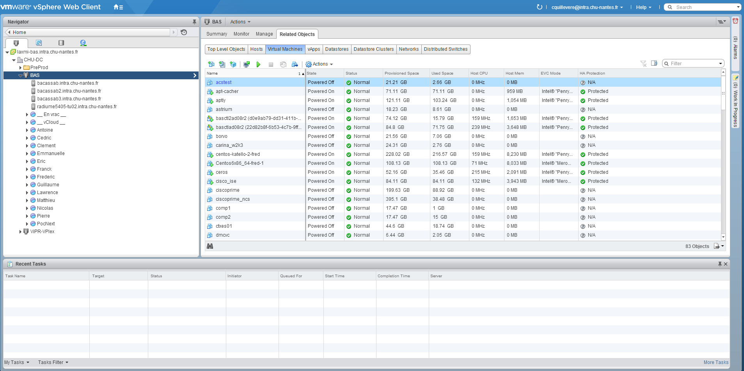Expand the Antoine resource pool
The image size is (744, 371).
pos(27,130)
